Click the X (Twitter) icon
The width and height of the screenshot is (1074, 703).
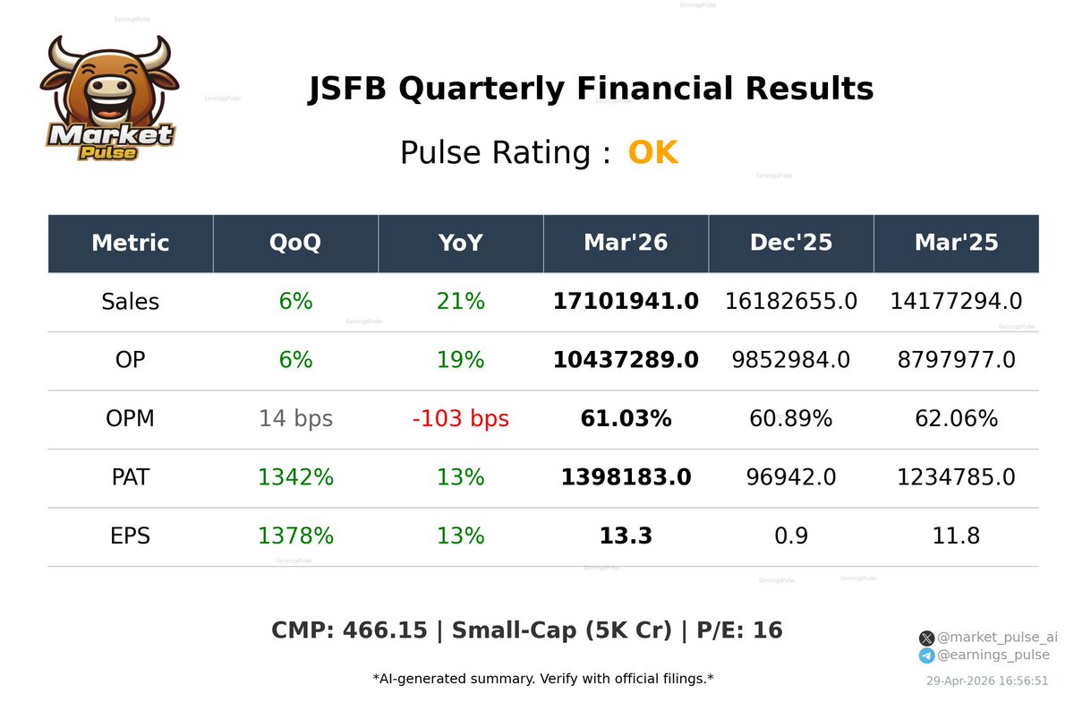(926, 639)
